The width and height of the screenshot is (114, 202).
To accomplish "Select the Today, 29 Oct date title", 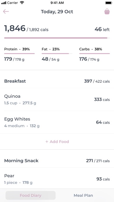I will [x=57, y=12].
